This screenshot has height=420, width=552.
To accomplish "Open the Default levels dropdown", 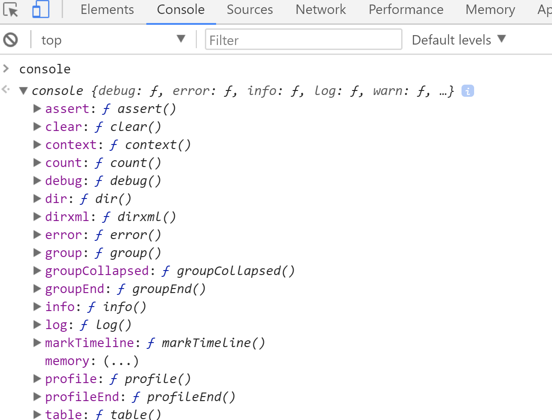I will 459,40.
